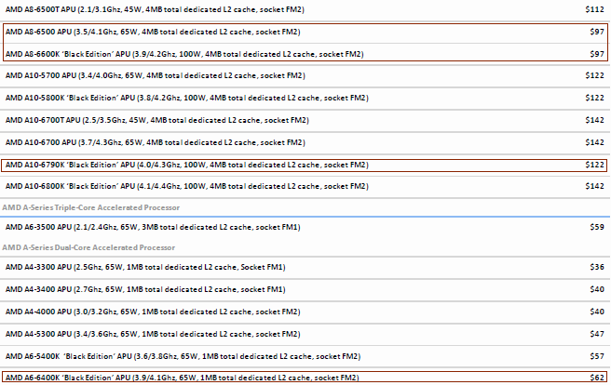This screenshot has height=385, width=611.
Task: Select the AMD A4-5300 APU row
Action: click(x=153, y=334)
